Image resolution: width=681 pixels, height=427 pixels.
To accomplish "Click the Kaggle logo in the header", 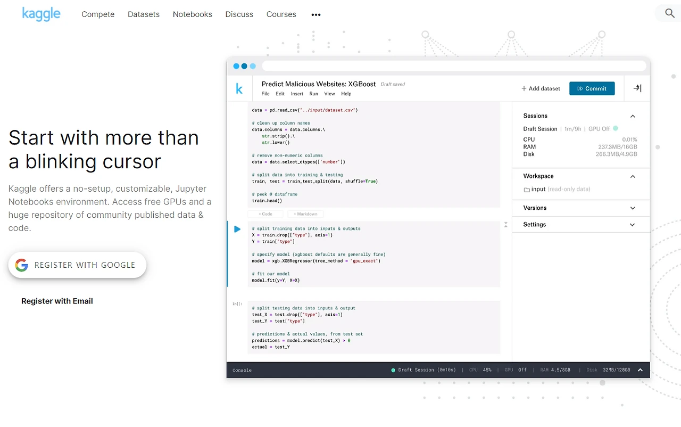I will (x=41, y=14).
